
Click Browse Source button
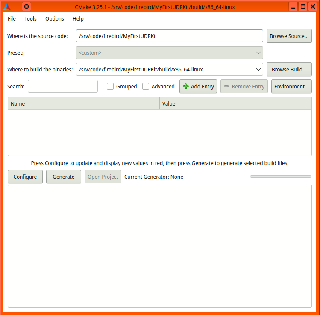(x=289, y=36)
